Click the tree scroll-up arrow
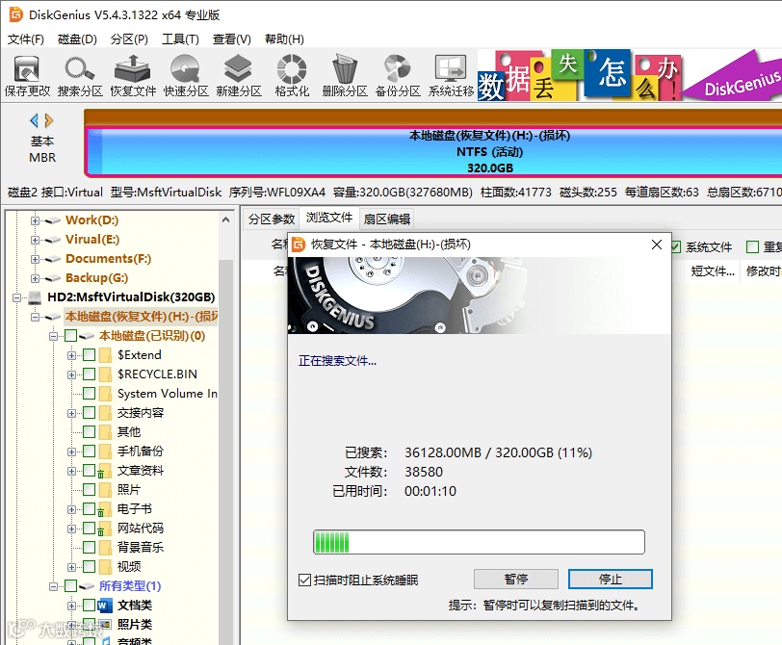The width and height of the screenshot is (782, 645). (x=226, y=219)
